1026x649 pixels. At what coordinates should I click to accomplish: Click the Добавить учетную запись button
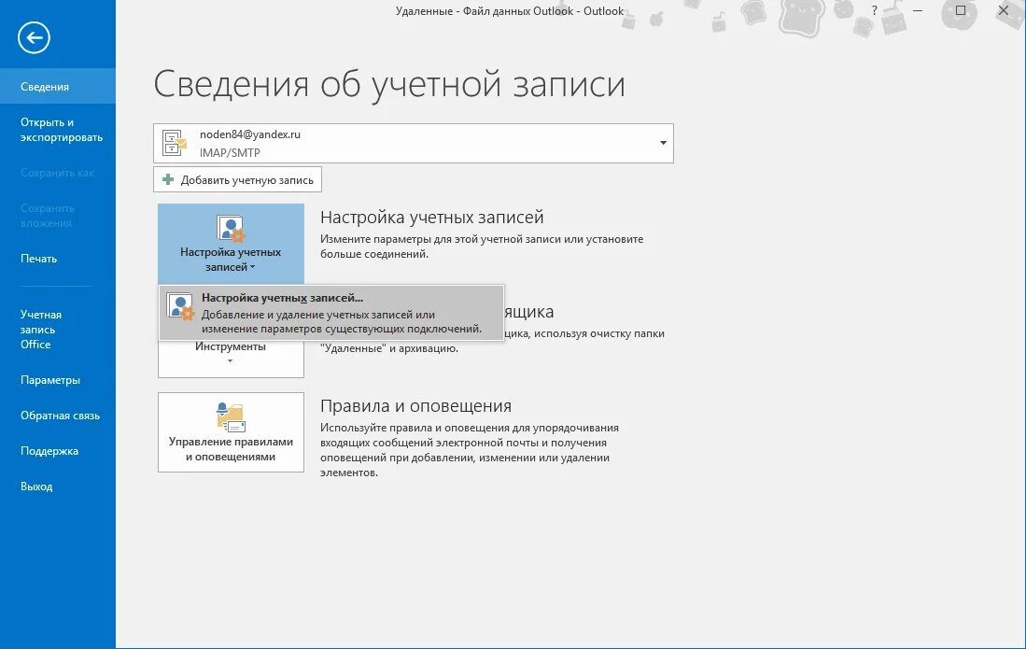[237, 179]
